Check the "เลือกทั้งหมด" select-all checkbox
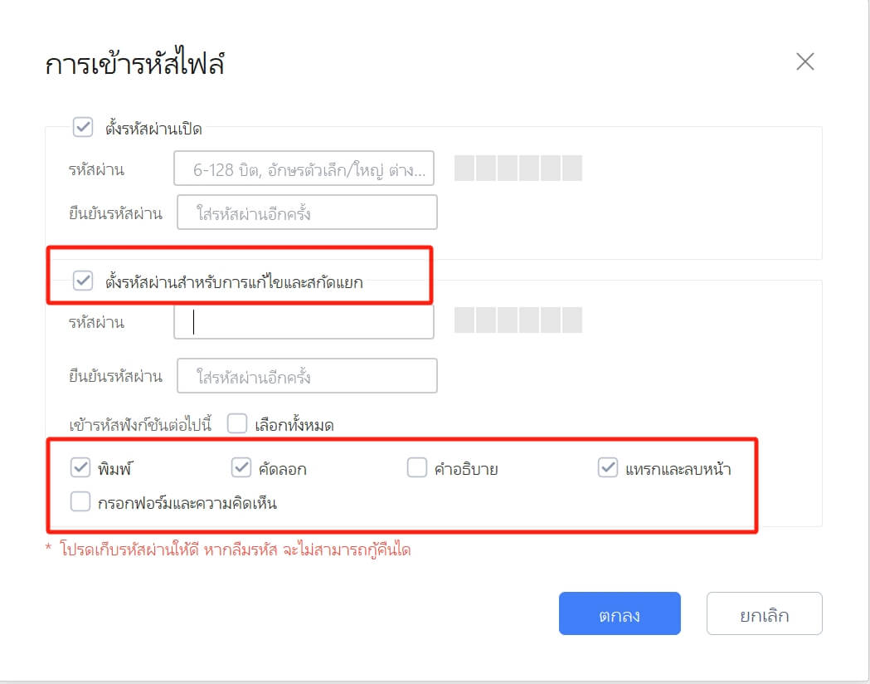 point(238,424)
